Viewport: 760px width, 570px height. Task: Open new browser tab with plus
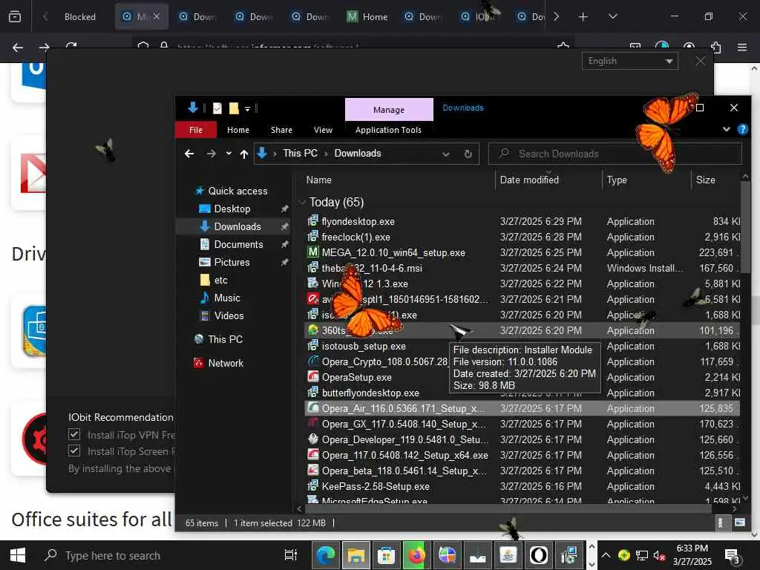point(583,17)
